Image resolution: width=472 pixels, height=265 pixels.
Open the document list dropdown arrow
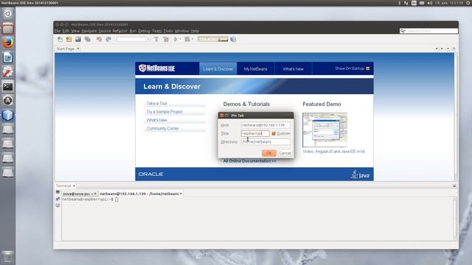(x=448, y=49)
